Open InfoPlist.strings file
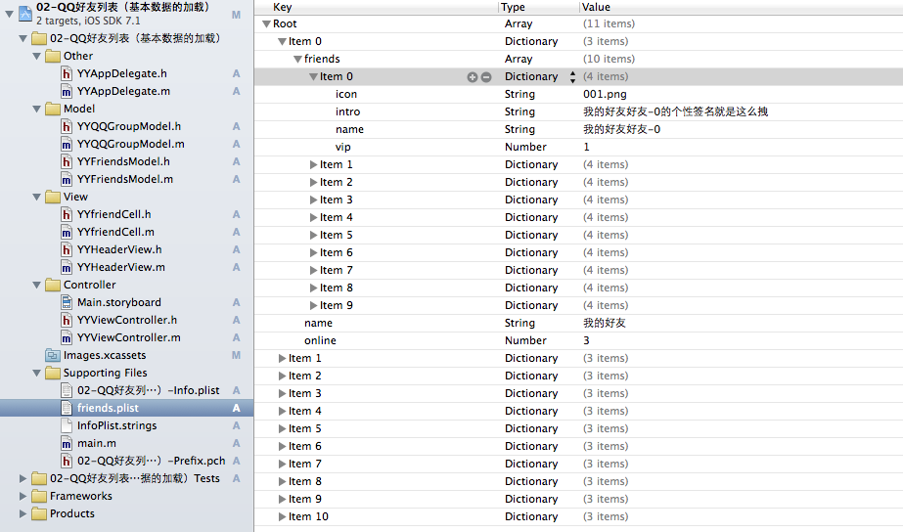Screen dimensions: 903x532 point(116,425)
